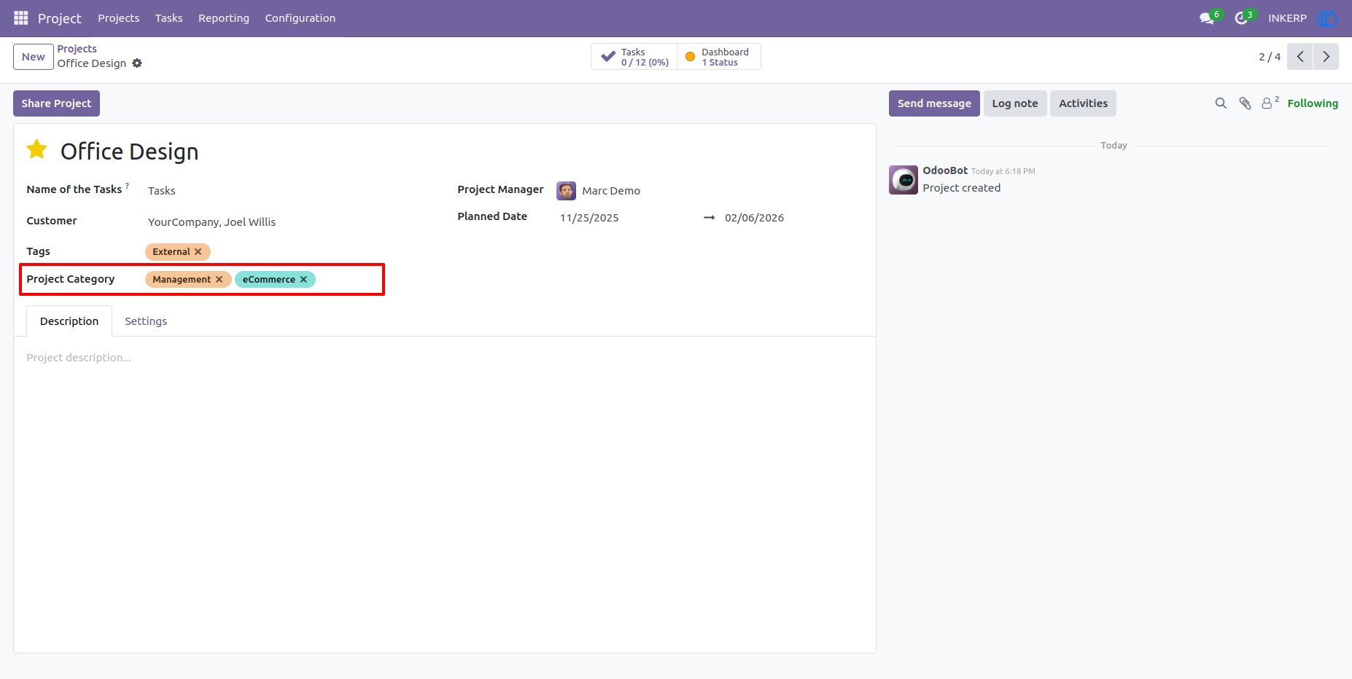Open the Activities button
This screenshot has height=679, width=1352.
pos(1083,103)
